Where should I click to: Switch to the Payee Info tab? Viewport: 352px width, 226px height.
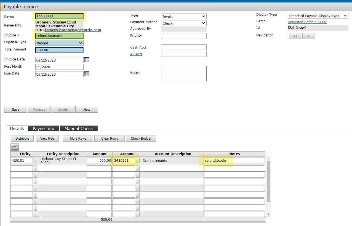44,128
